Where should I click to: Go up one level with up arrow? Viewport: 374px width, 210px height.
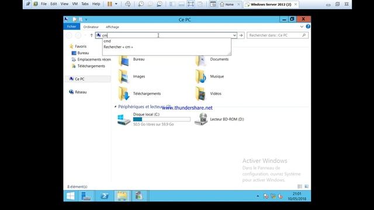click(x=91, y=35)
